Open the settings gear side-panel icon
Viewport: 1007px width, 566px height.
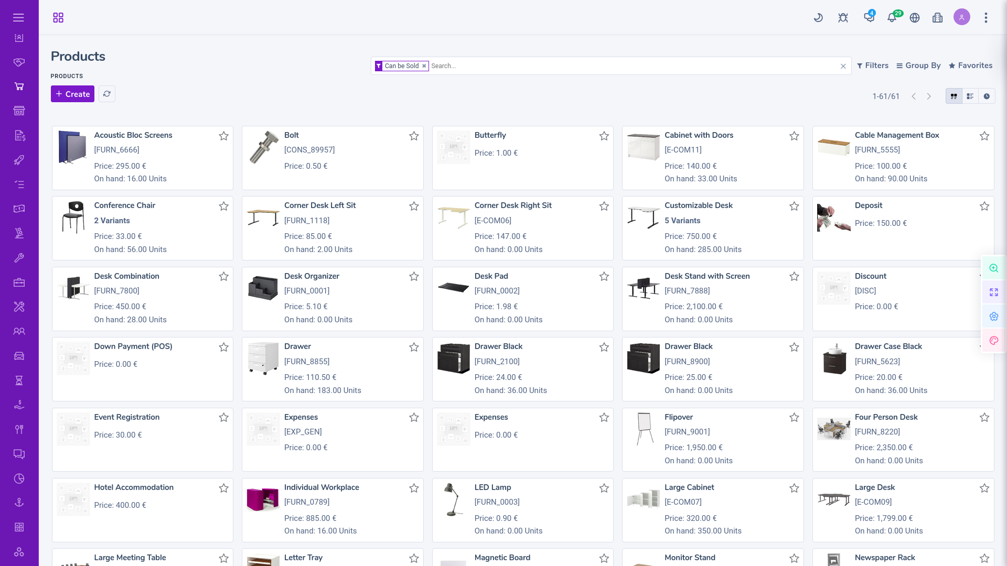click(993, 317)
